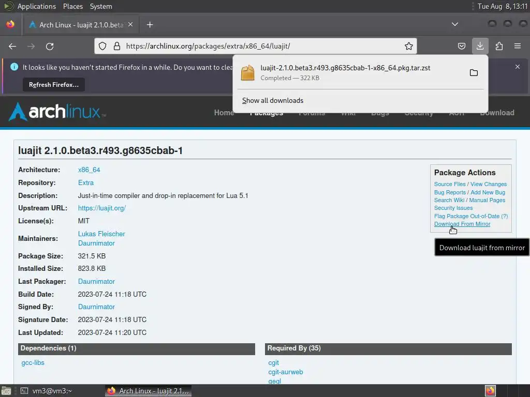Open the gcc-libs dependency link
The width and height of the screenshot is (530, 397).
pyautogui.click(x=33, y=363)
